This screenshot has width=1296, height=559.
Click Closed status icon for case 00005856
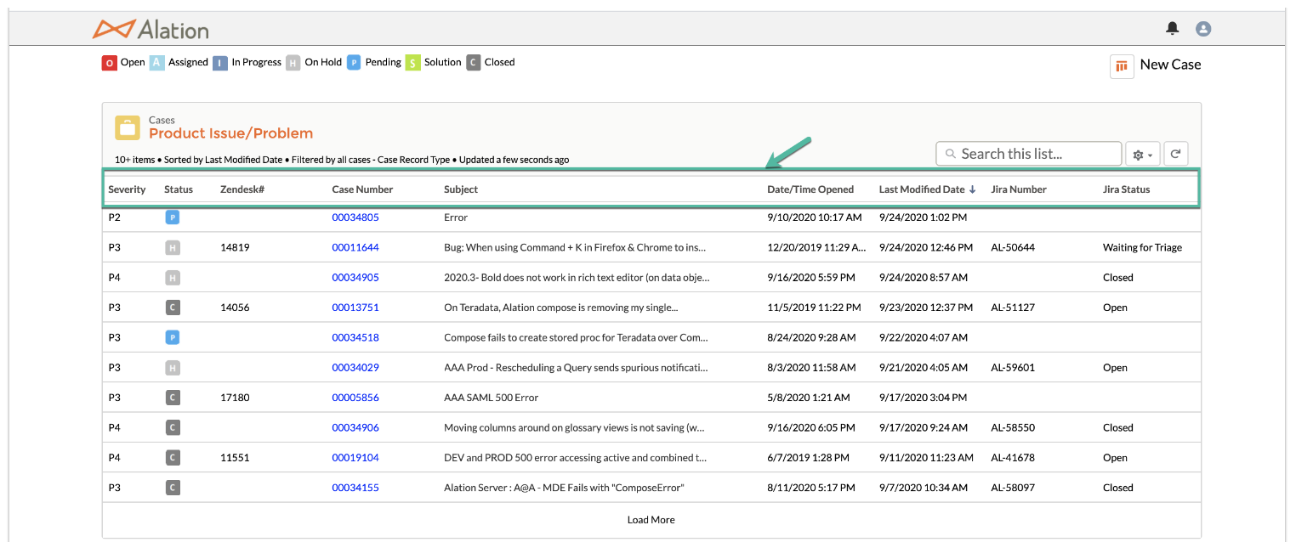172,398
